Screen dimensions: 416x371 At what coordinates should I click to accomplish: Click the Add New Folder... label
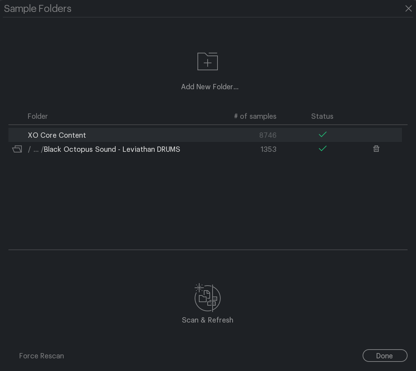click(210, 87)
